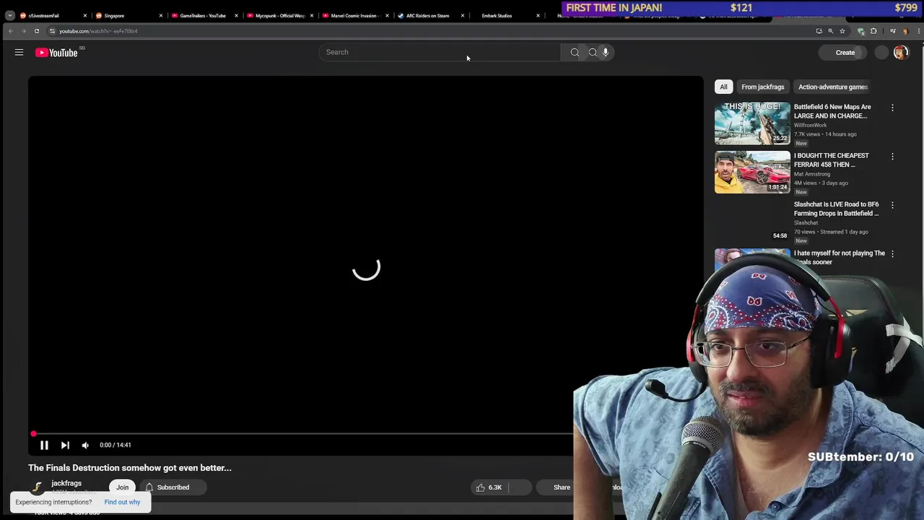Go forward with browser forward arrow
Screen dimensions: 924x520
tap(23, 31)
